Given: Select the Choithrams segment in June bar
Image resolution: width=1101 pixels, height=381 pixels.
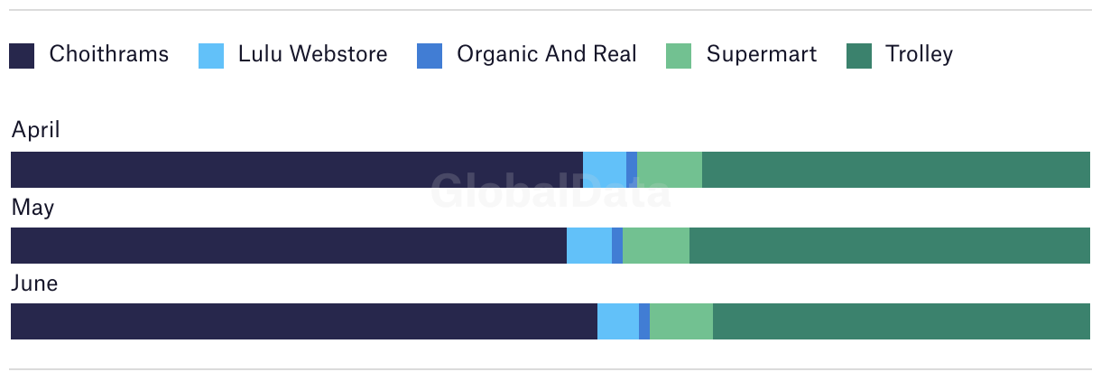Looking at the screenshot, I should [304, 321].
